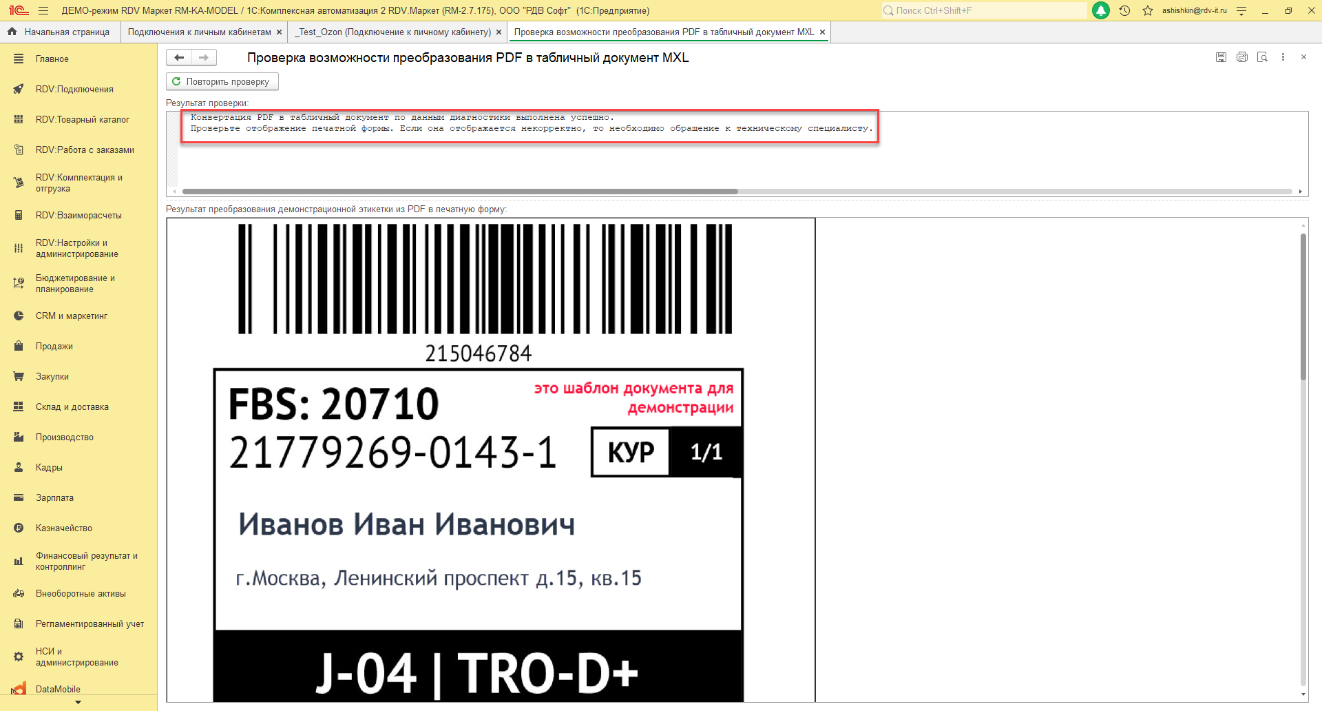Click the Продажи bag icon

point(19,347)
